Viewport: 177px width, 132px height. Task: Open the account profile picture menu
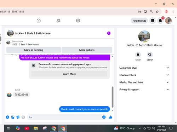[168, 21]
